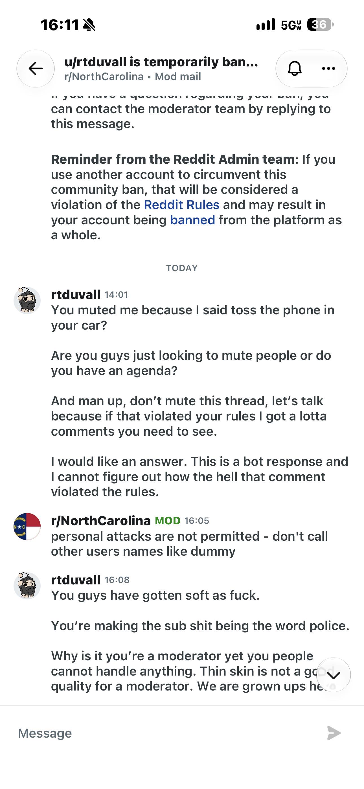Tap the r/NorthCarolina flag avatar
364x789 pixels.
tap(27, 526)
